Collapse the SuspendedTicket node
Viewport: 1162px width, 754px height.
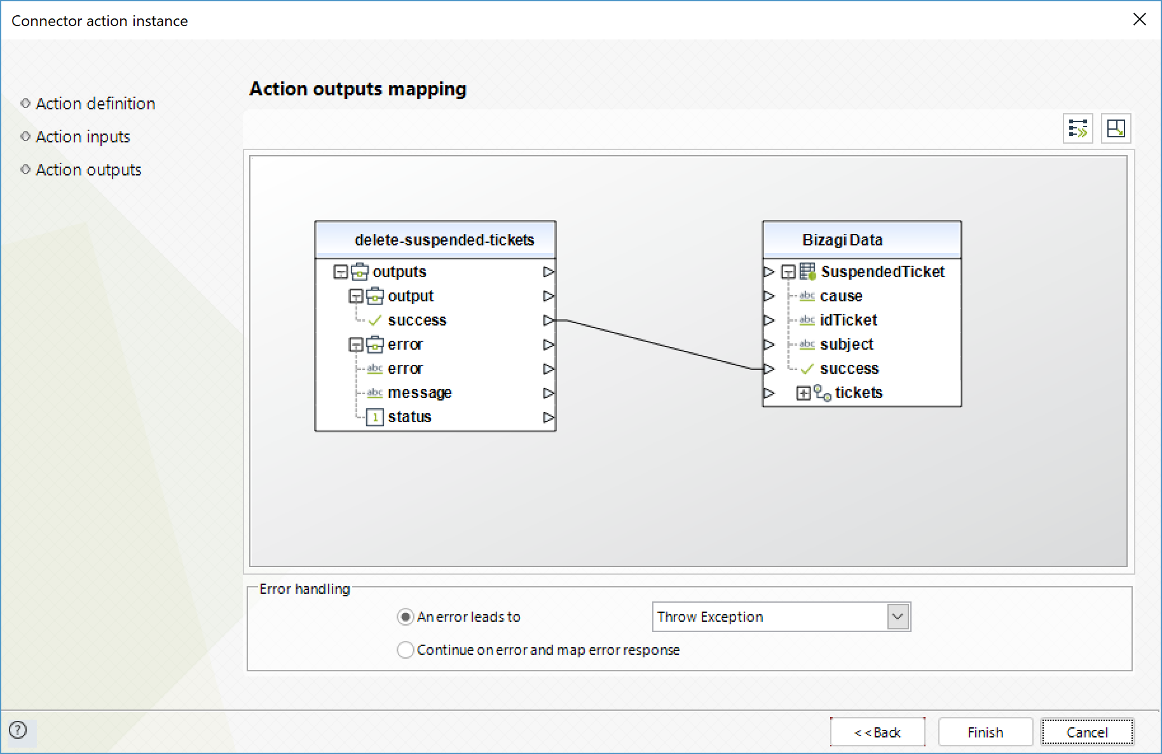click(x=788, y=272)
